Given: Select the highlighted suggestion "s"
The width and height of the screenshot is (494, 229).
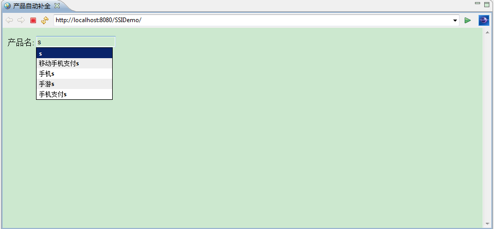Looking at the screenshot, I should pos(74,53).
